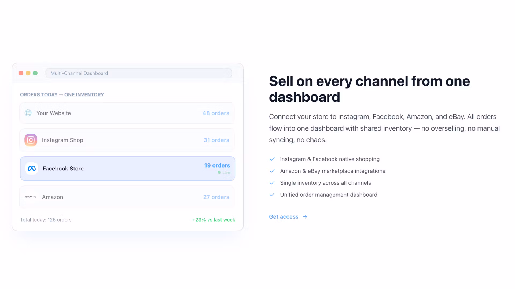Viewport: 515px width, 289px height.
Task: Click the green window dot in mockup
Action: [35, 73]
